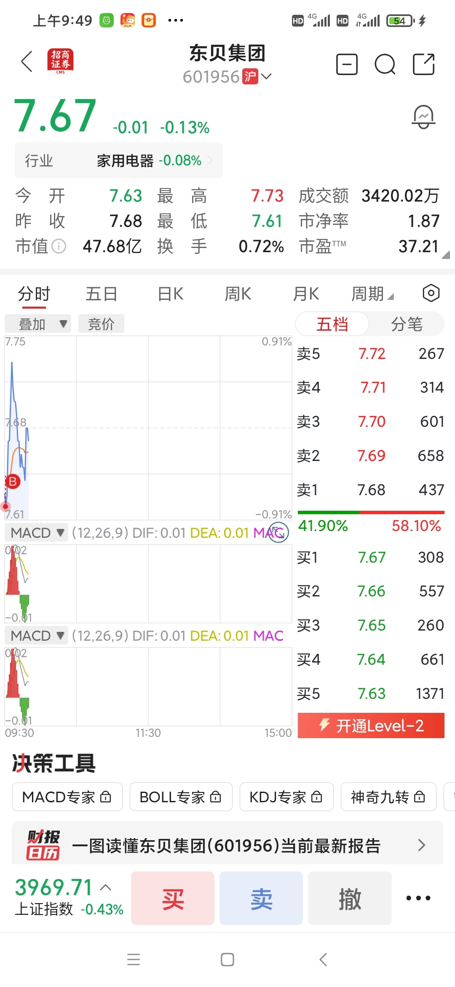Switch to the 分时 tab
Image resolution: width=455 pixels, height=987 pixels.
(x=34, y=294)
